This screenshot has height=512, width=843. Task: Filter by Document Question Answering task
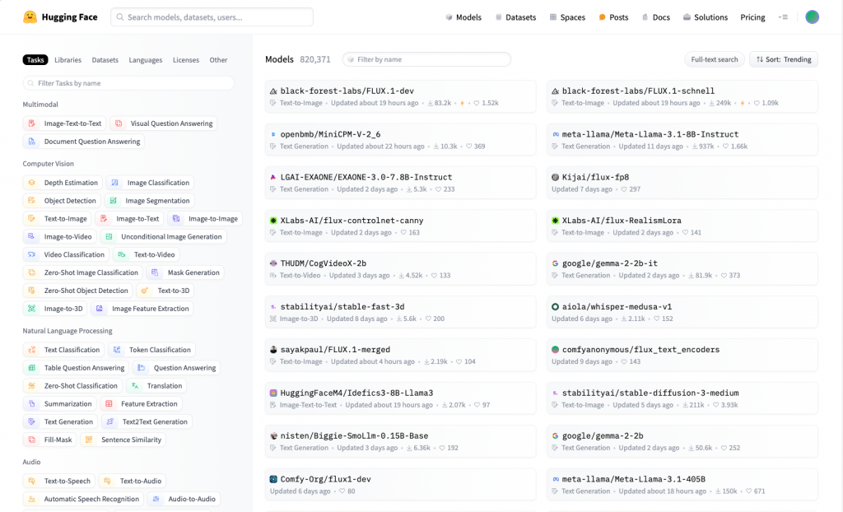pos(83,142)
